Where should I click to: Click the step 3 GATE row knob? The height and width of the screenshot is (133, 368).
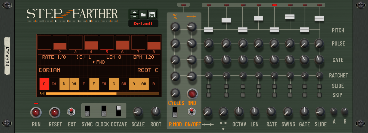(x=243, y=60)
